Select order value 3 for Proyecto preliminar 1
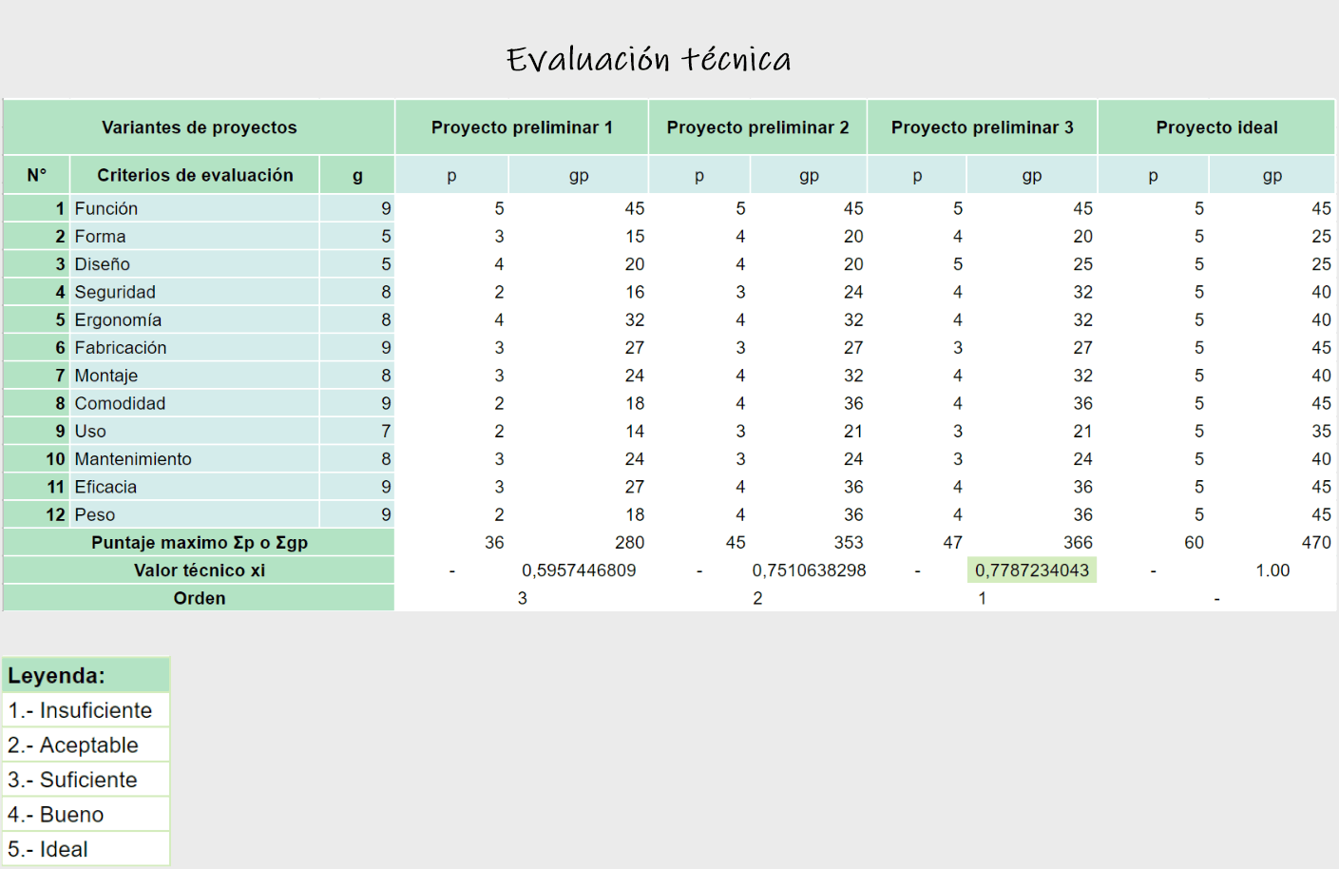 pos(522,598)
